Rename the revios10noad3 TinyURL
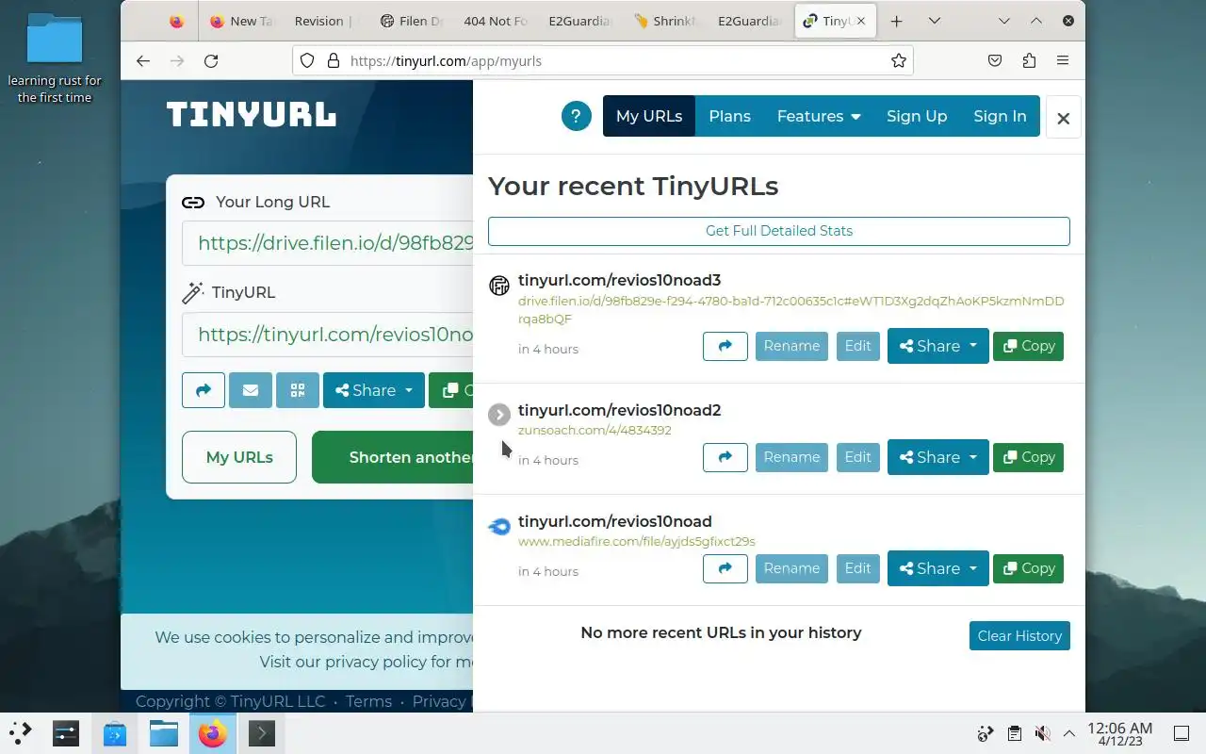The image size is (1206, 754). (x=791, y=346)
